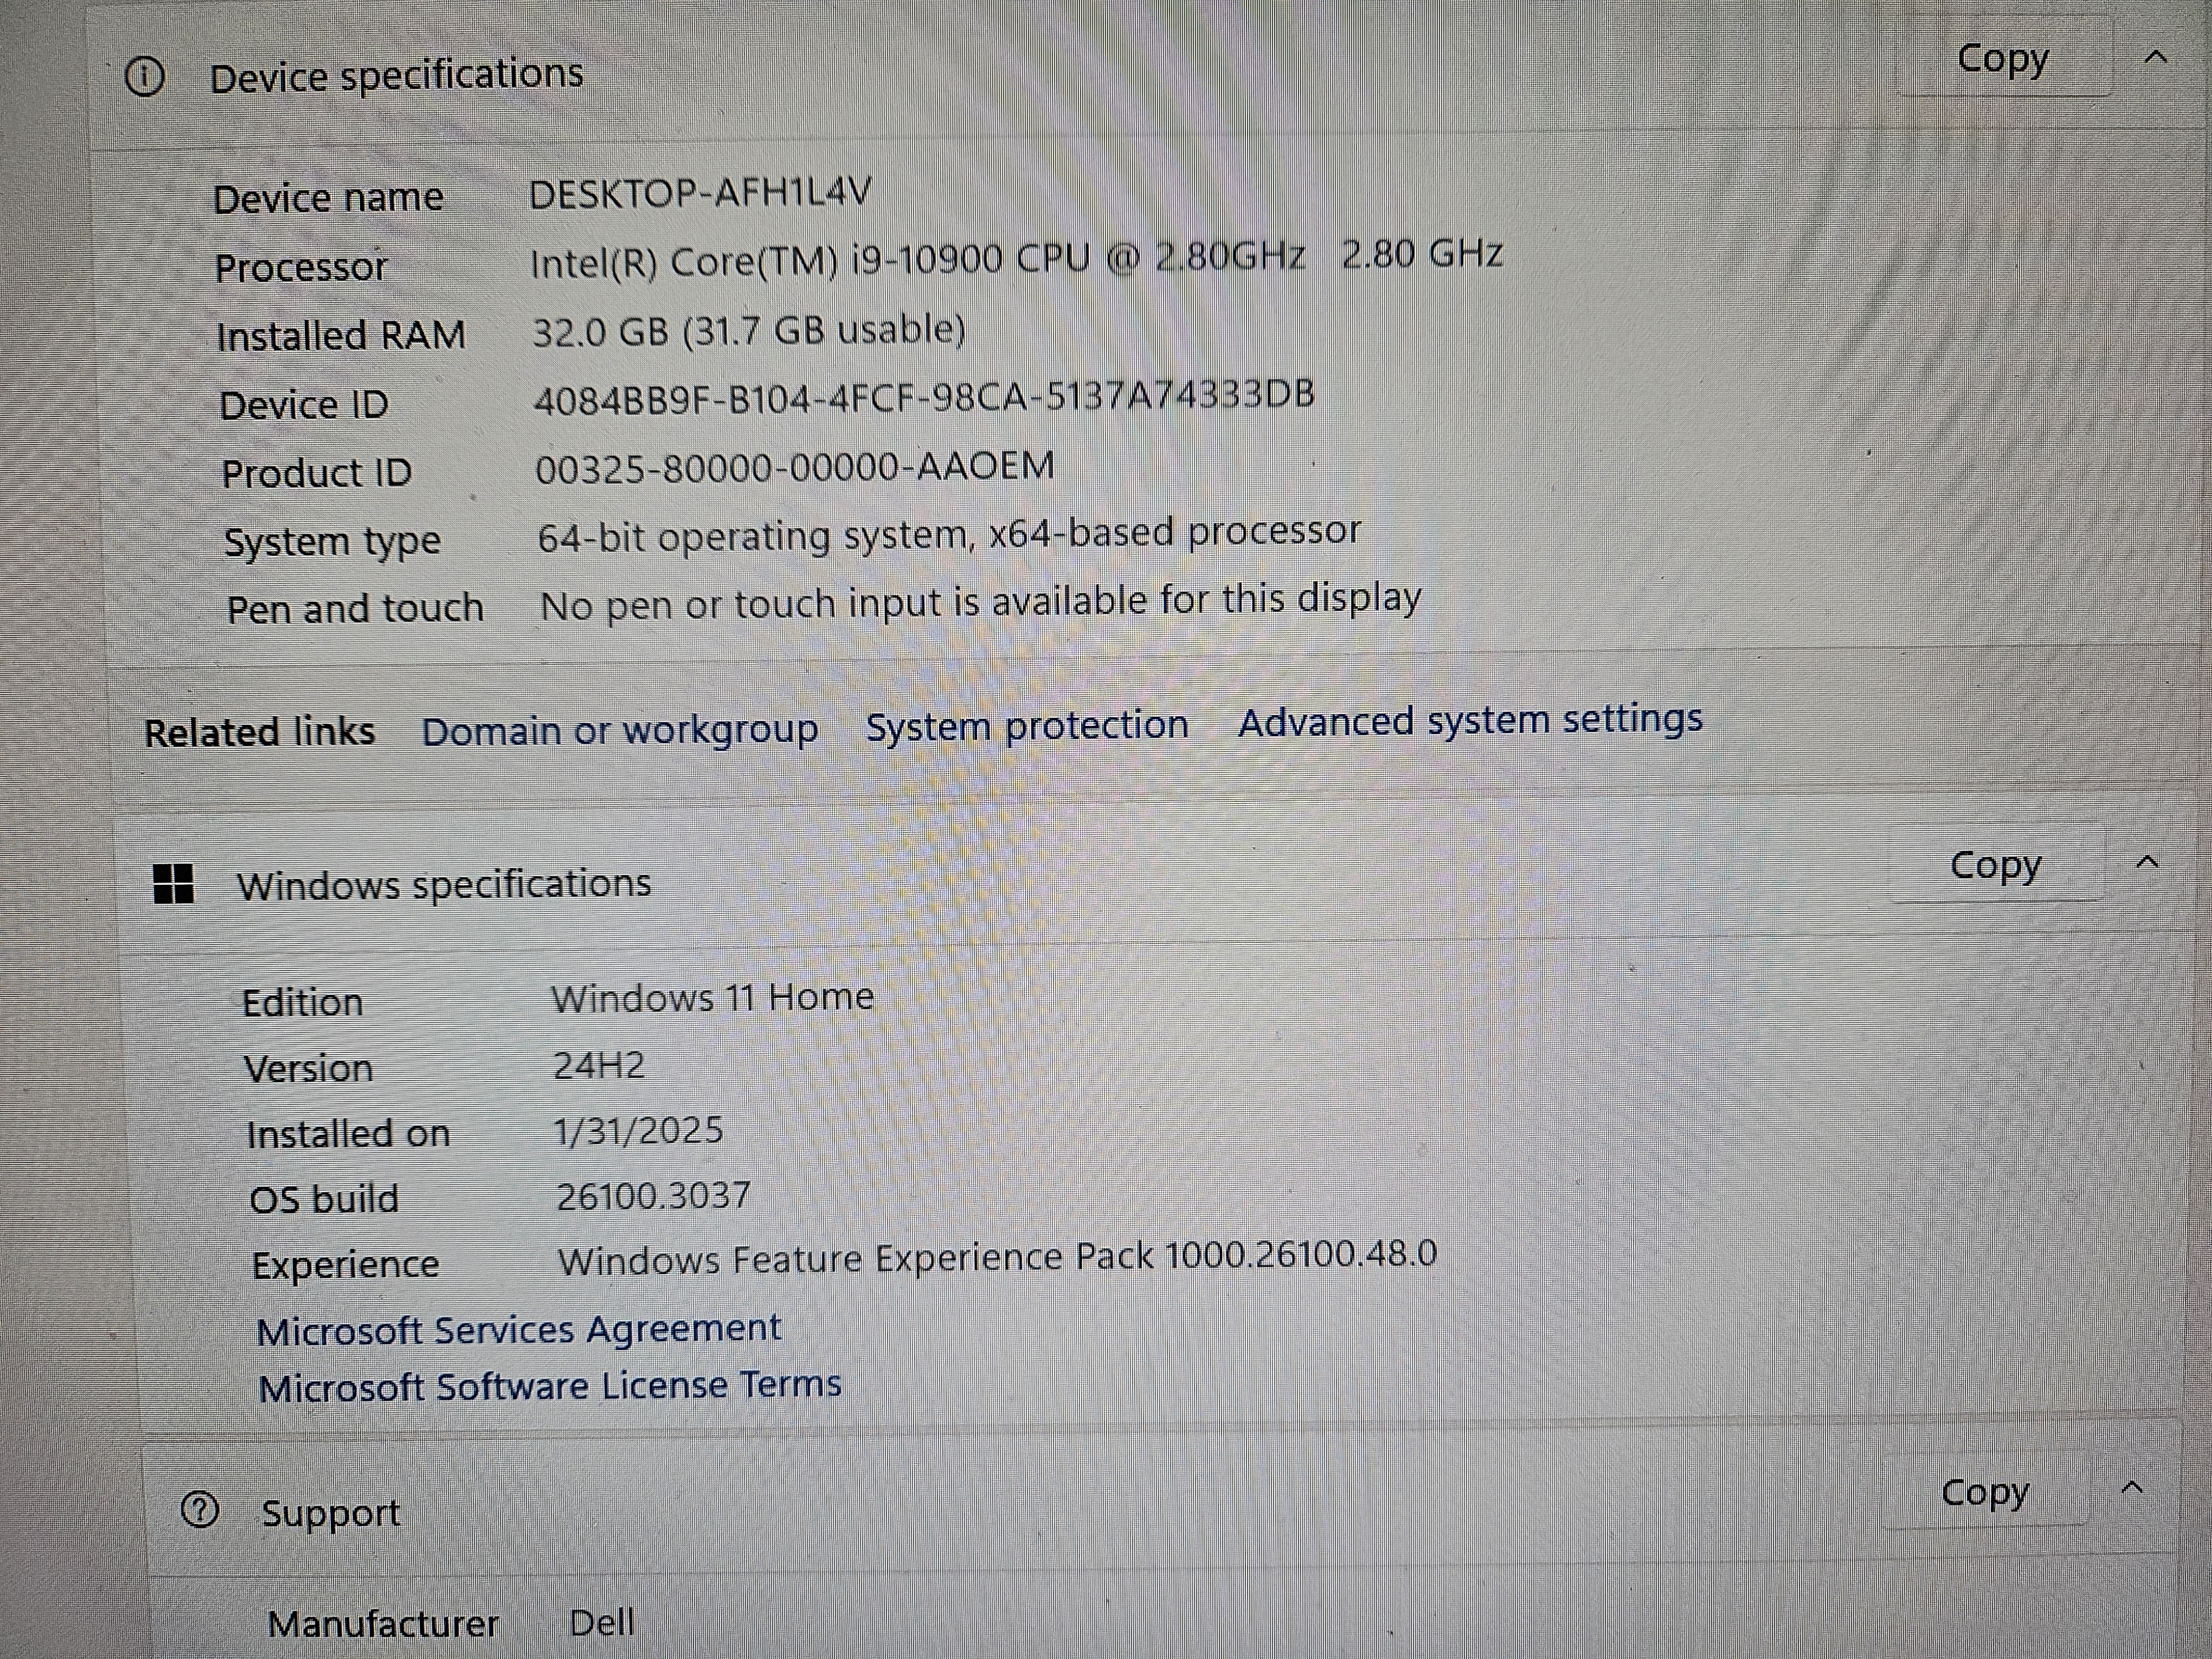Click the Support heading
The image size is (2212, 1659).
click(330, 1514)
